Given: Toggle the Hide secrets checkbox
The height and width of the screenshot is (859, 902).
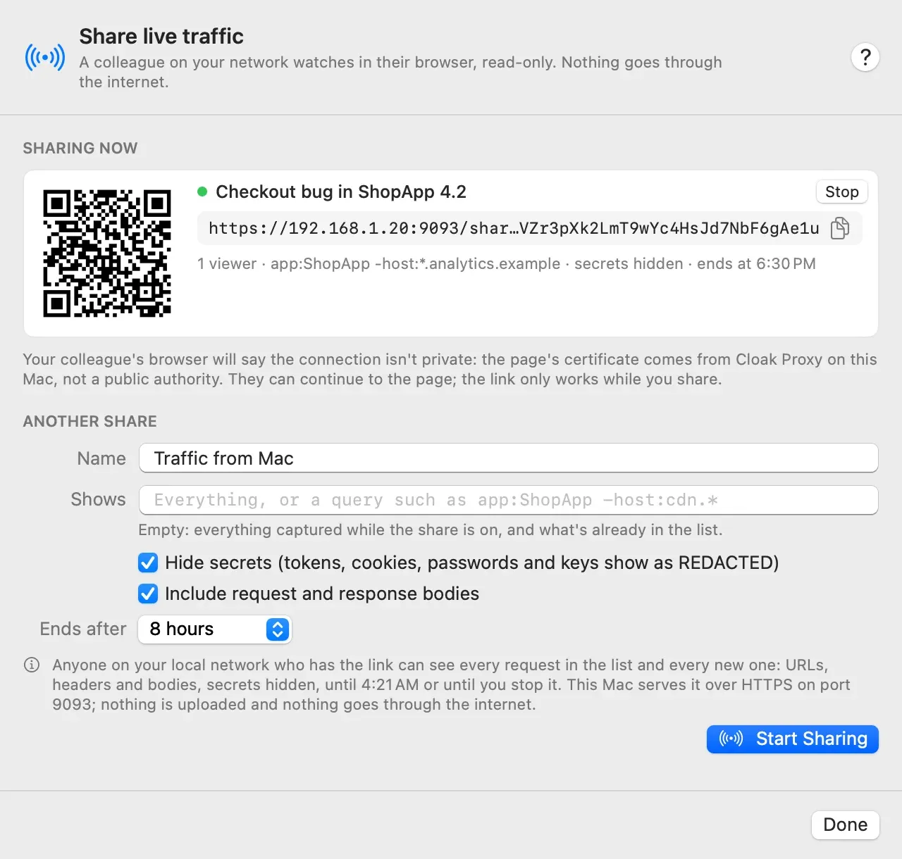Looking at the screenshot, I should point(148,563).
